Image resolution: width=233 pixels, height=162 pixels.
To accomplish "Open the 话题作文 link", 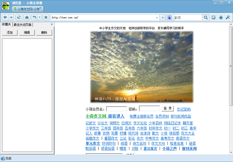I will click(x=93, y=138).
